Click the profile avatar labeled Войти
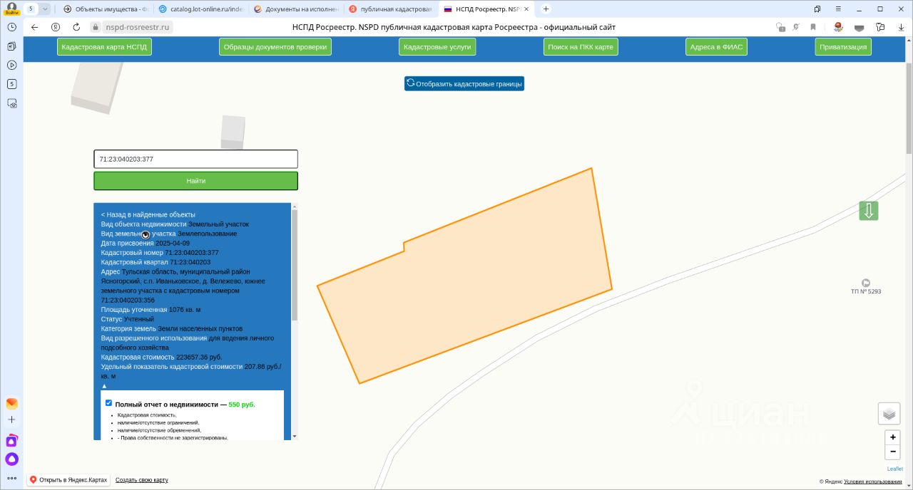Viewport: 913px width, 490px height. coord(11,9)
